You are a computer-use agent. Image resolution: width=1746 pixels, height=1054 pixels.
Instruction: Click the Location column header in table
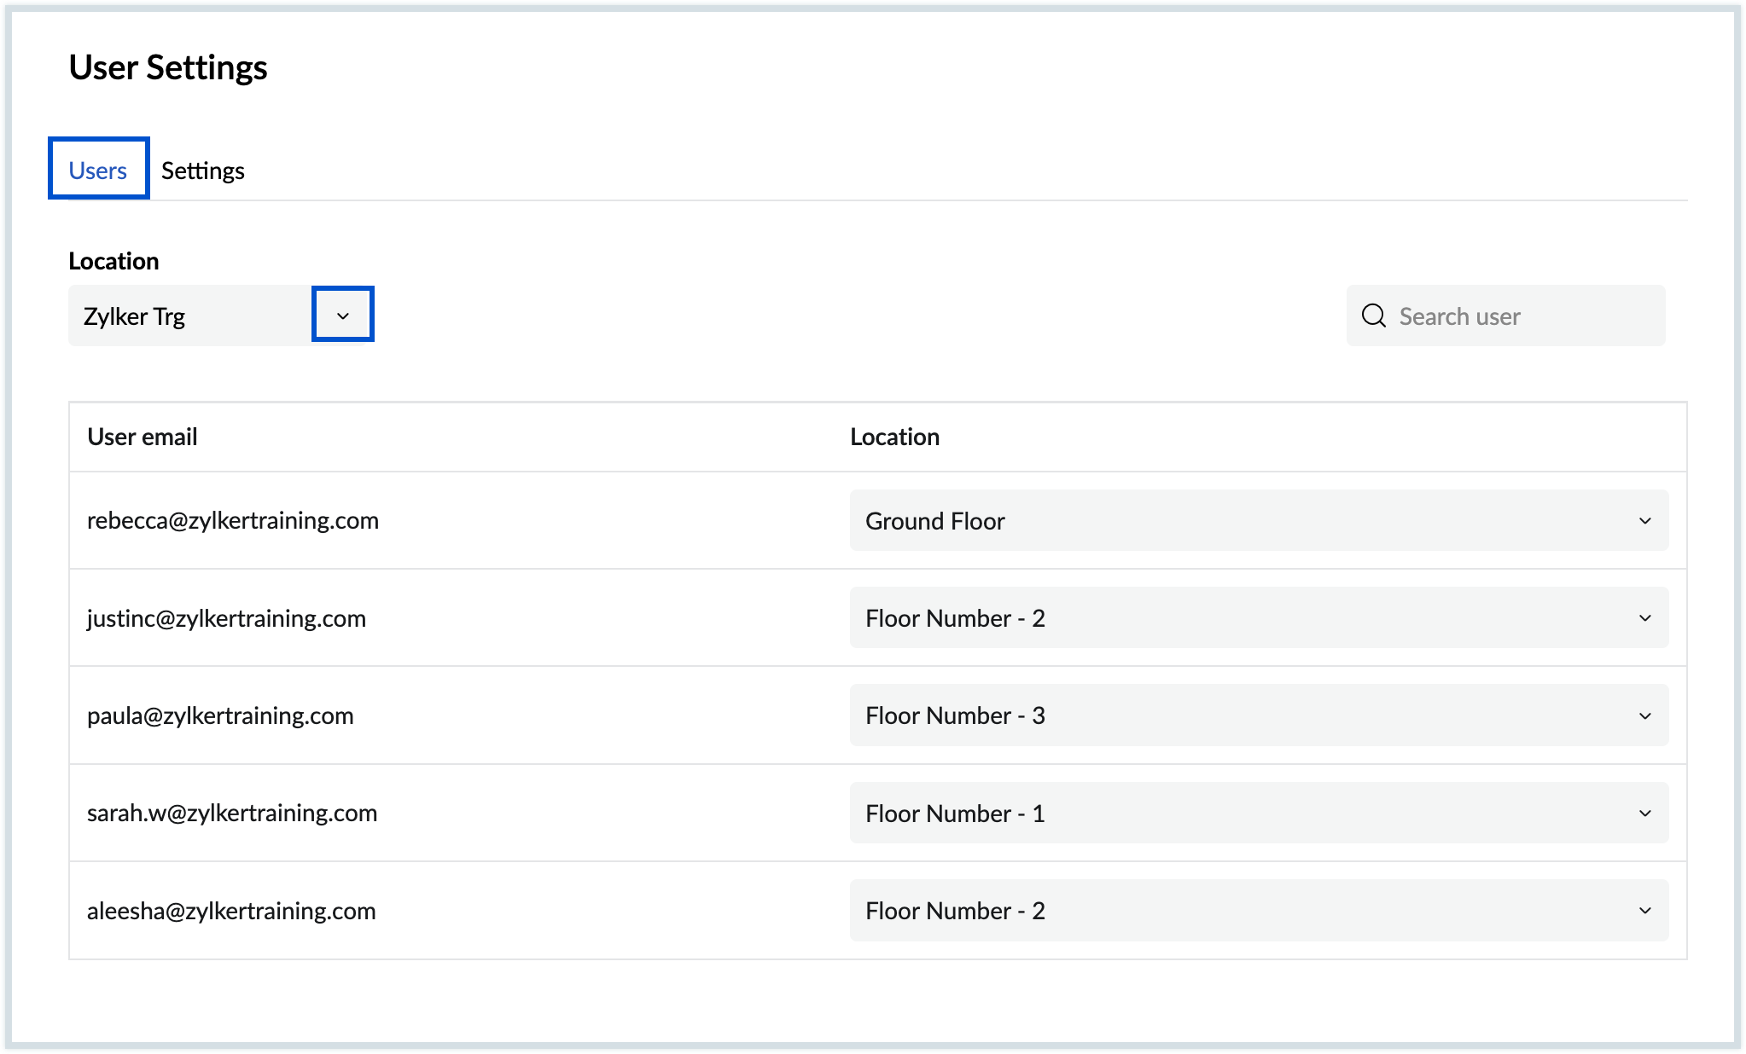tap(894, 437)
